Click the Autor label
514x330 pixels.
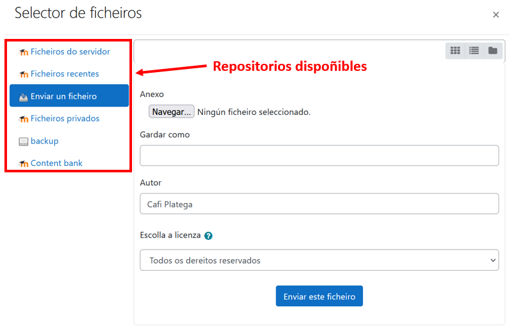[151, 183]
